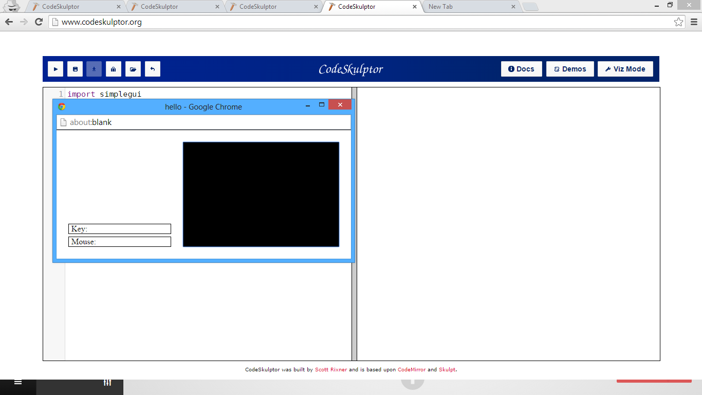
Task: Click the CodeSkulptor title text
Action: tap(351, 69)
